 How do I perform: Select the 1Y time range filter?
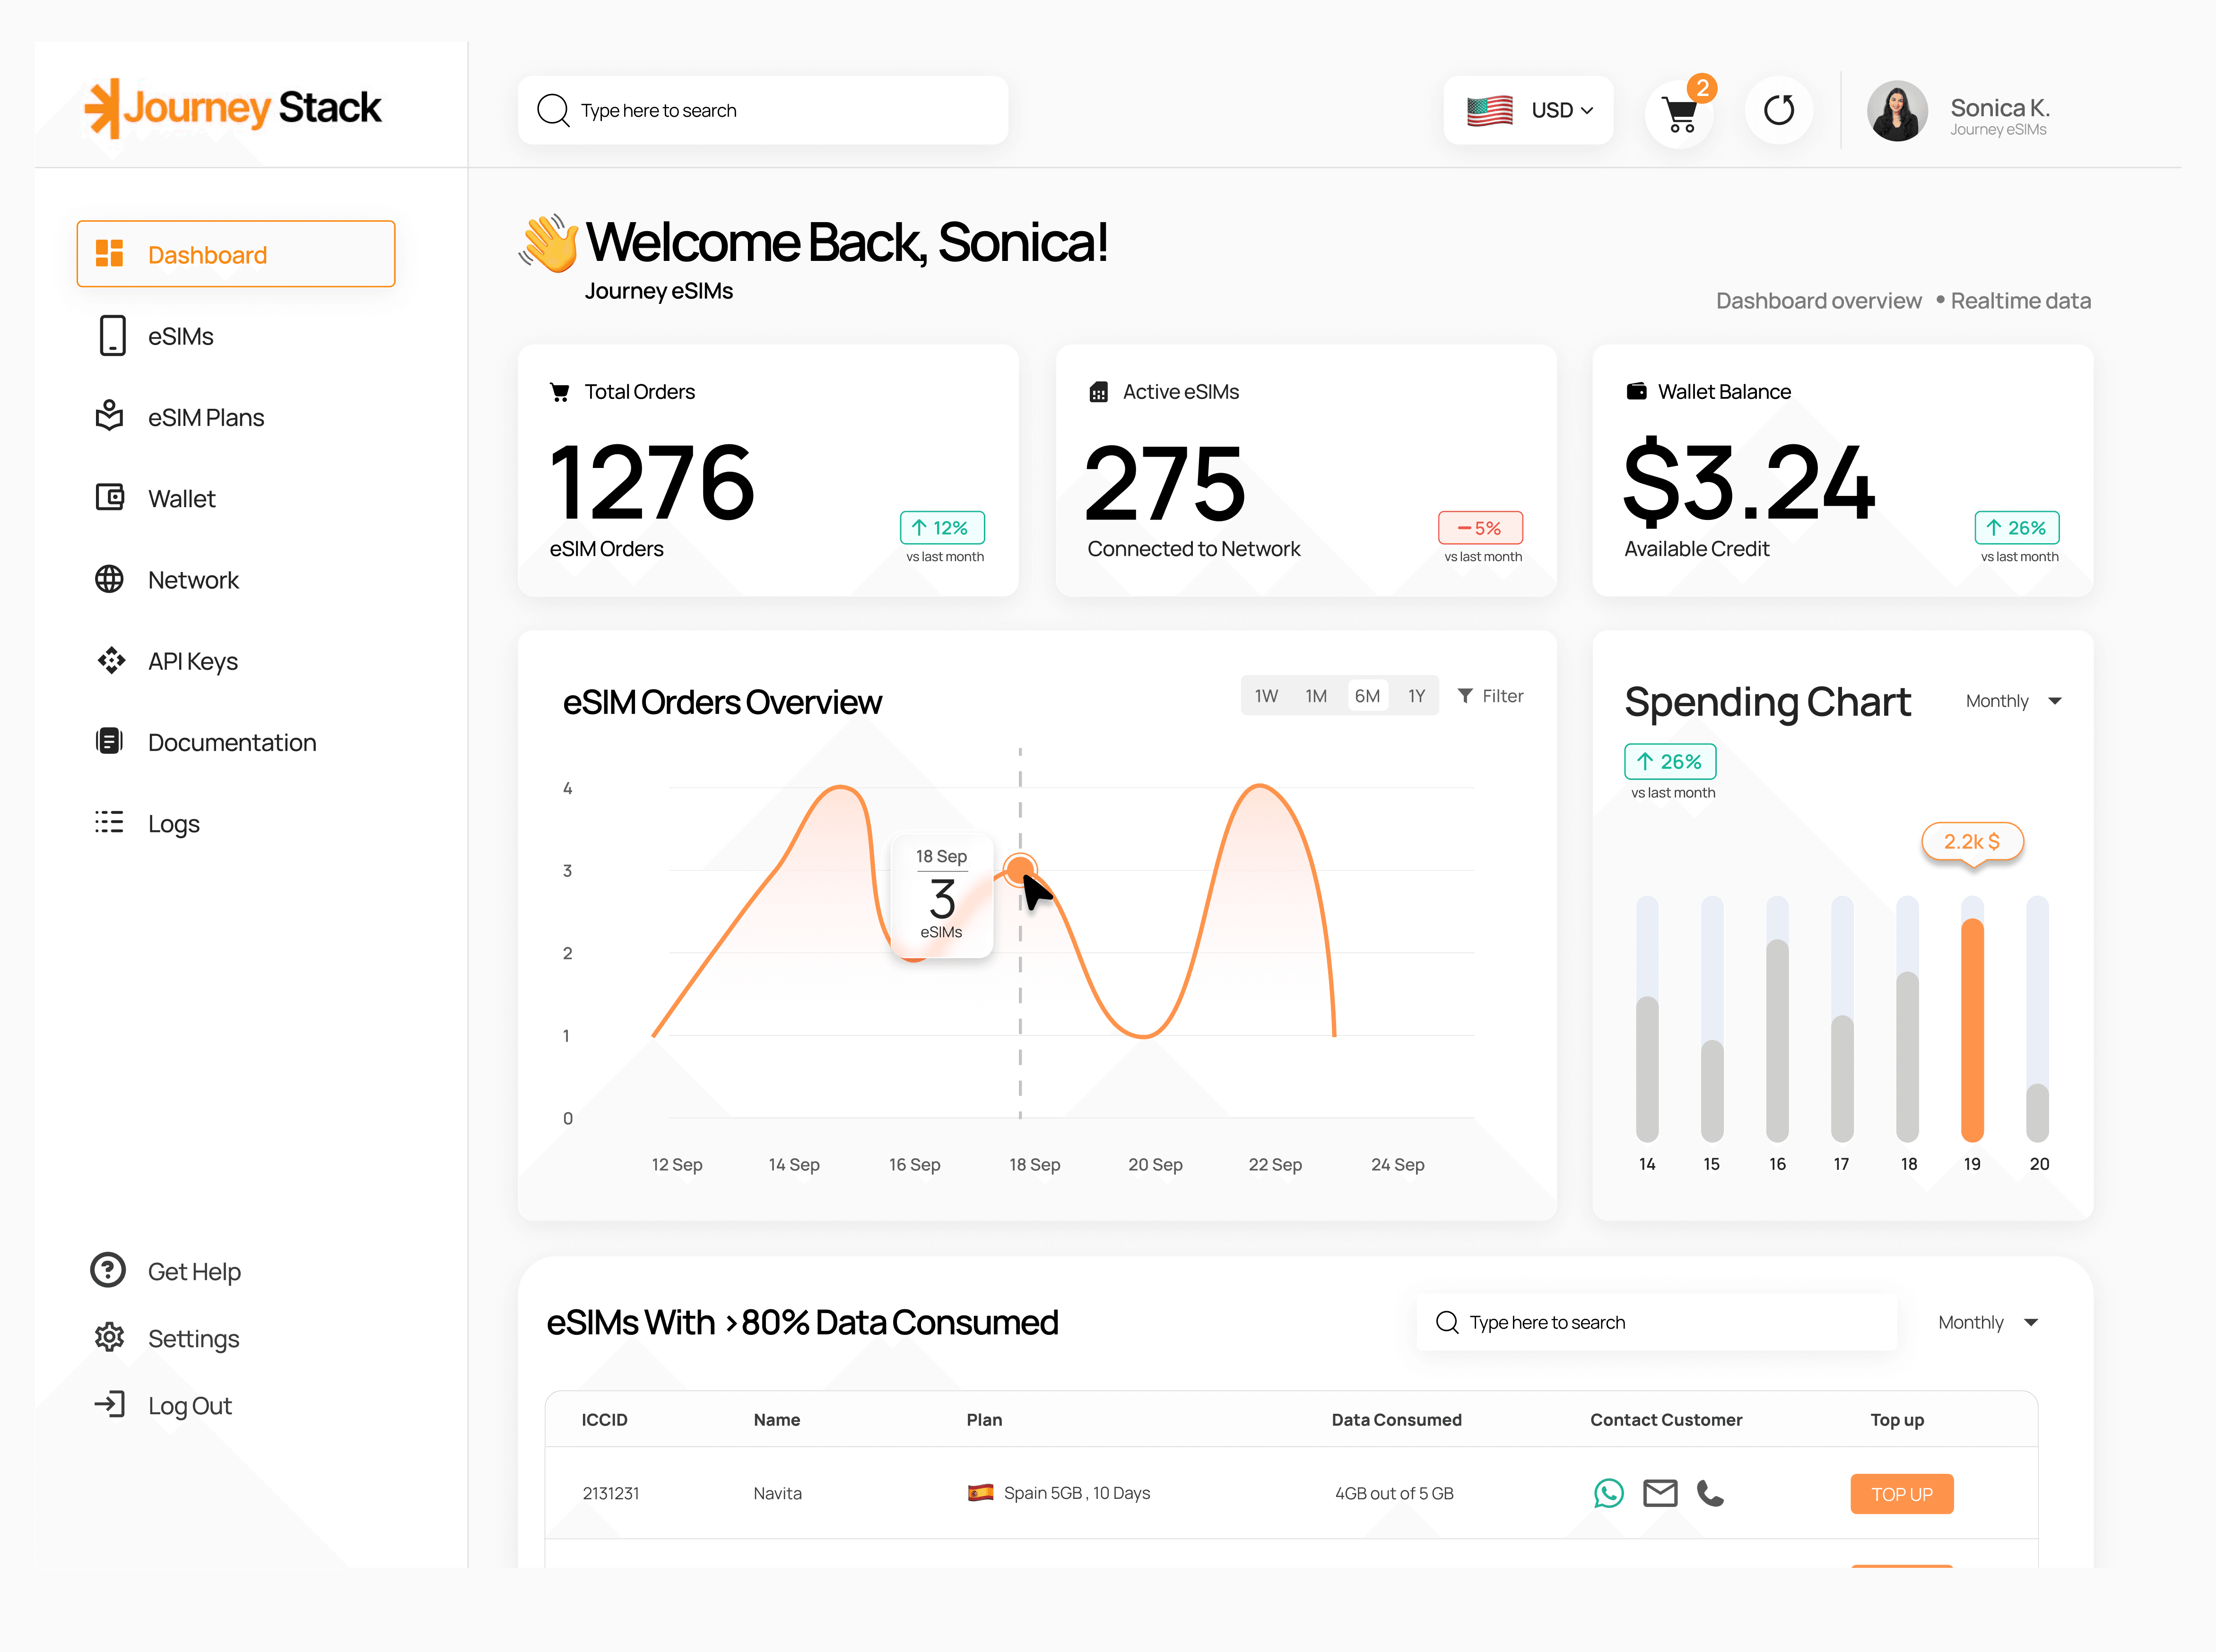coord(1417,695)
